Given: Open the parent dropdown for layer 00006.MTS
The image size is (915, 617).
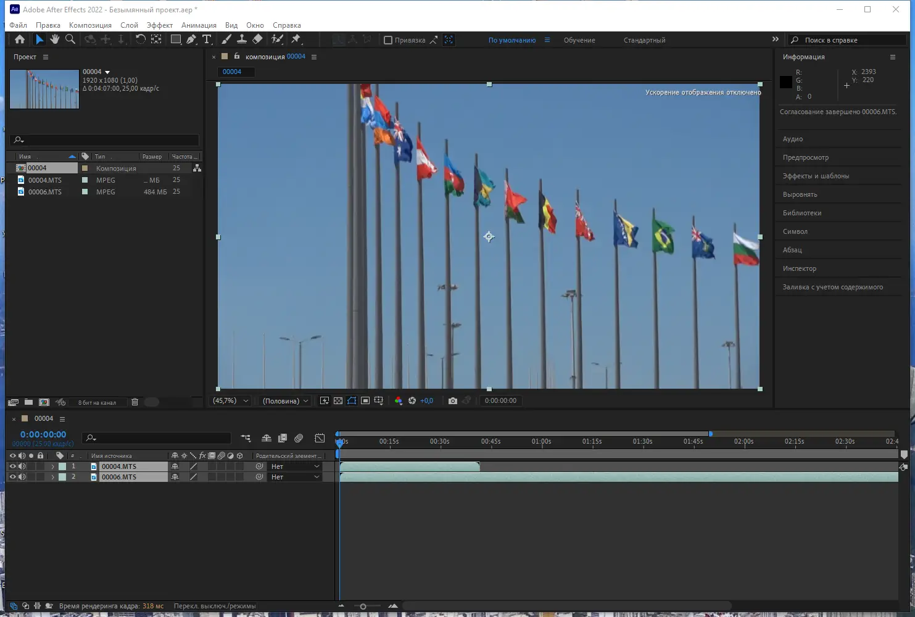Looking at the screenshot, I should tap(294, 476).
